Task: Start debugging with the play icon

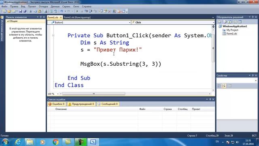Action: pos(77,11)
